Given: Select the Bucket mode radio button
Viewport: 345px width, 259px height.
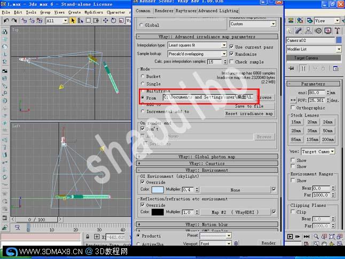Looking at the screenshot, I should tap(143, 76).
